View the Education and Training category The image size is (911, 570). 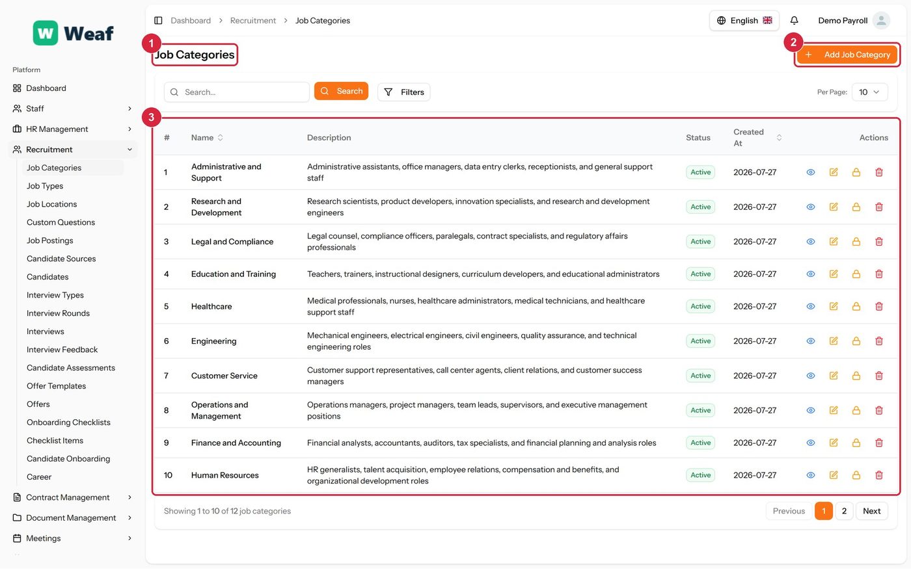[x=811, y=274]
